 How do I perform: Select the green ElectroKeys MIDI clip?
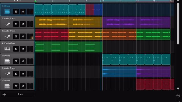(x=69, y=47)
